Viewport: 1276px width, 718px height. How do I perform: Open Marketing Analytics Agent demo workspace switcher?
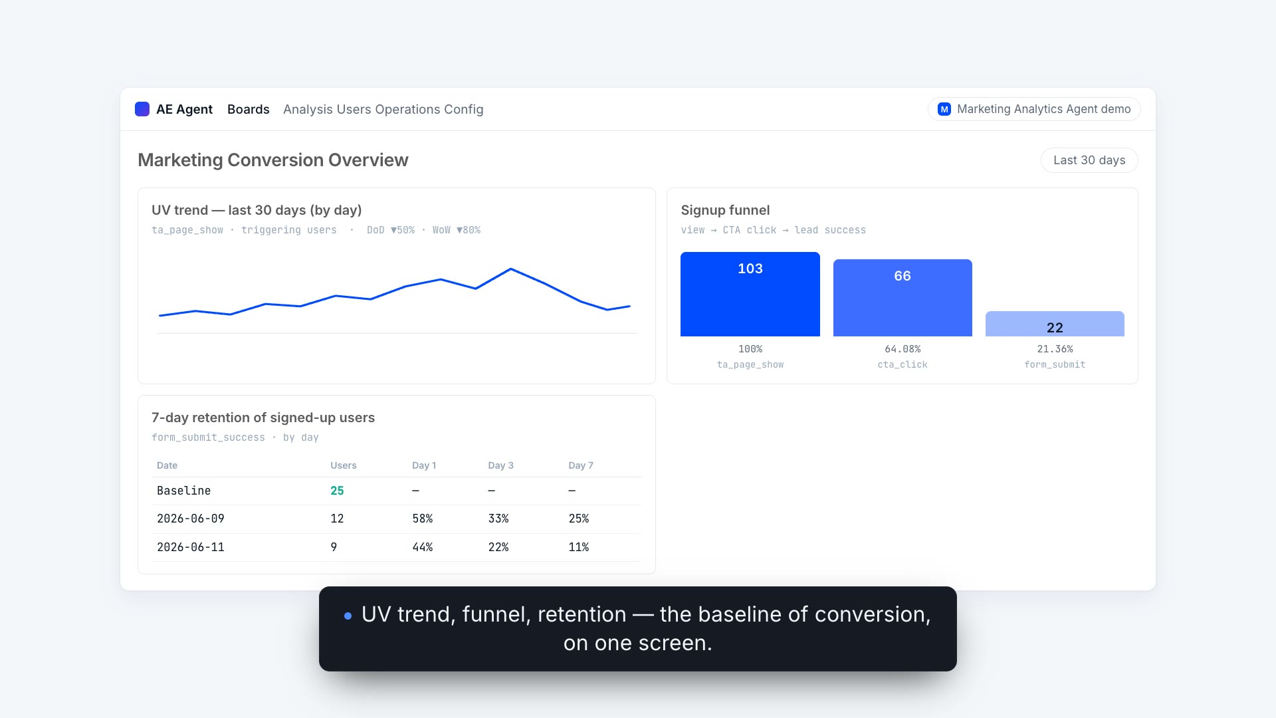tap(1034, 109)
